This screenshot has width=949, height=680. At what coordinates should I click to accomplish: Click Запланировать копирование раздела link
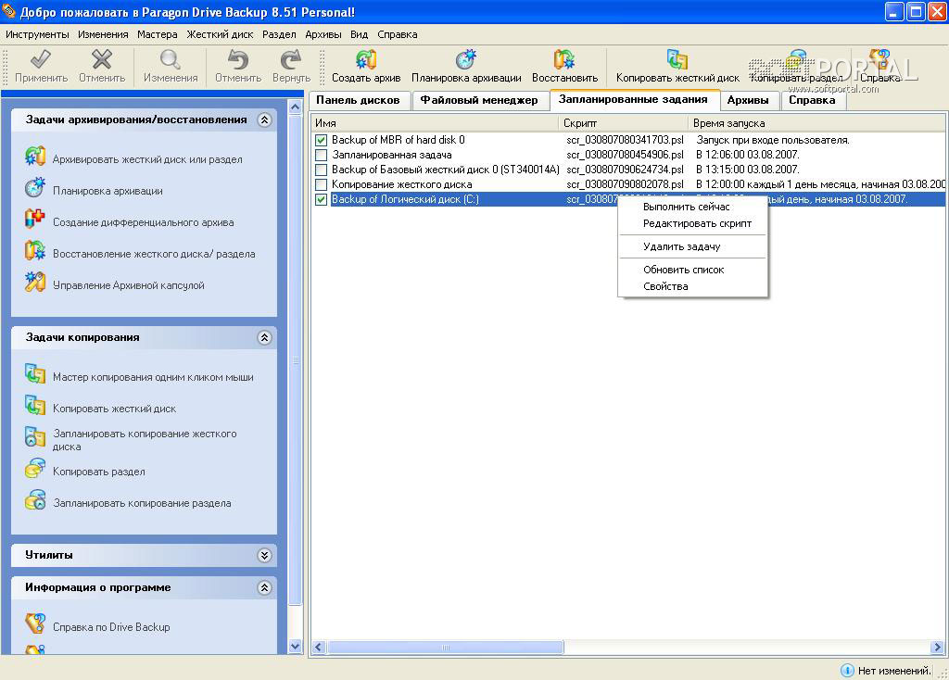142,503
